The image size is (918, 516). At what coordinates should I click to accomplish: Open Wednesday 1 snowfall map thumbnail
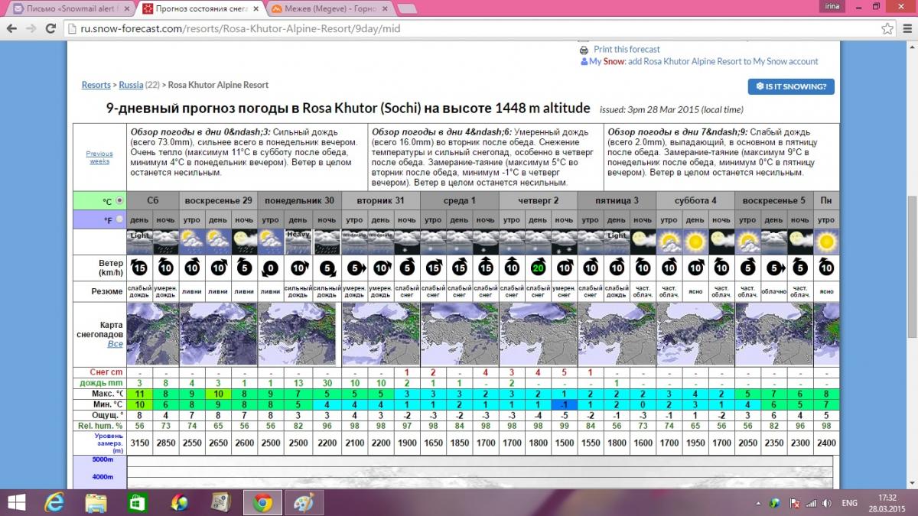point(458,333)
